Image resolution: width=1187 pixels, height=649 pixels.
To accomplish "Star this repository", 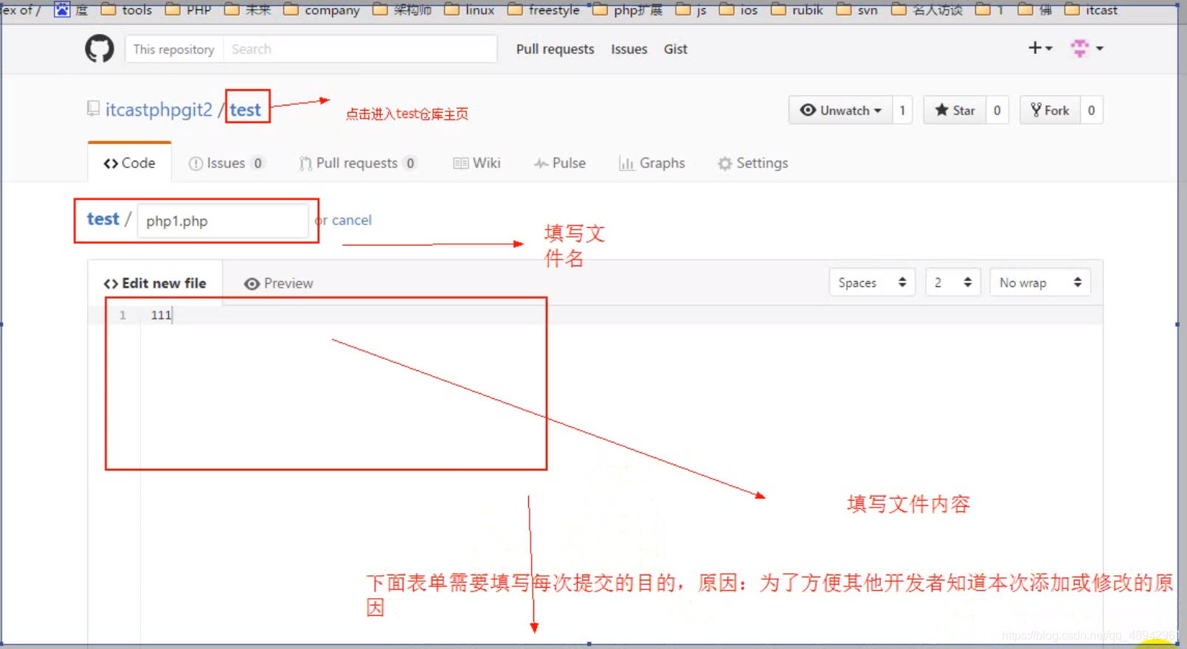I will (955, 110).
